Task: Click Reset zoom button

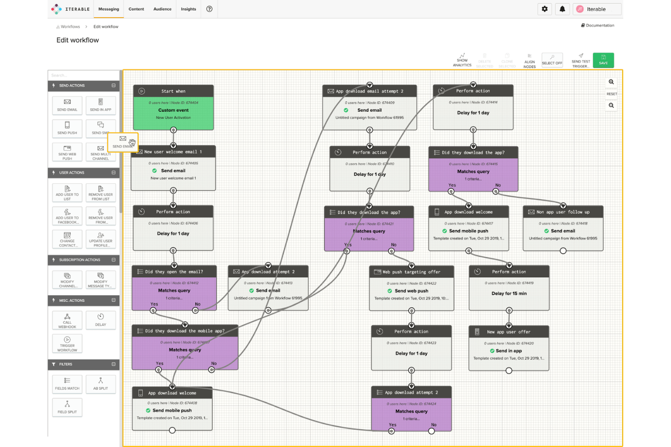Action: pyautogui.click(x=612, y=94)
